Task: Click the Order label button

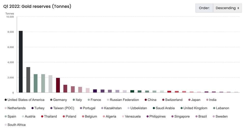Action: click(x=204, y=8)
